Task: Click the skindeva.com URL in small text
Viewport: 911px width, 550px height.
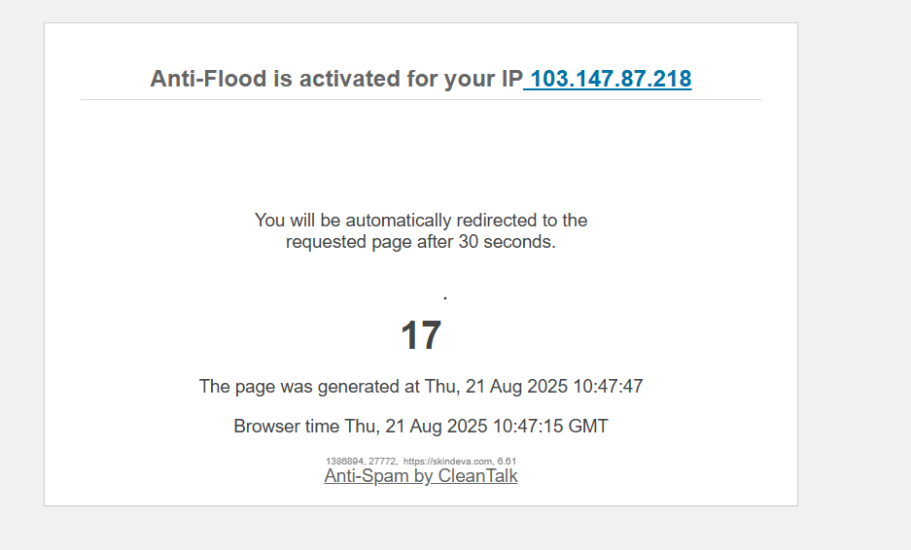Action: (448, 462)
